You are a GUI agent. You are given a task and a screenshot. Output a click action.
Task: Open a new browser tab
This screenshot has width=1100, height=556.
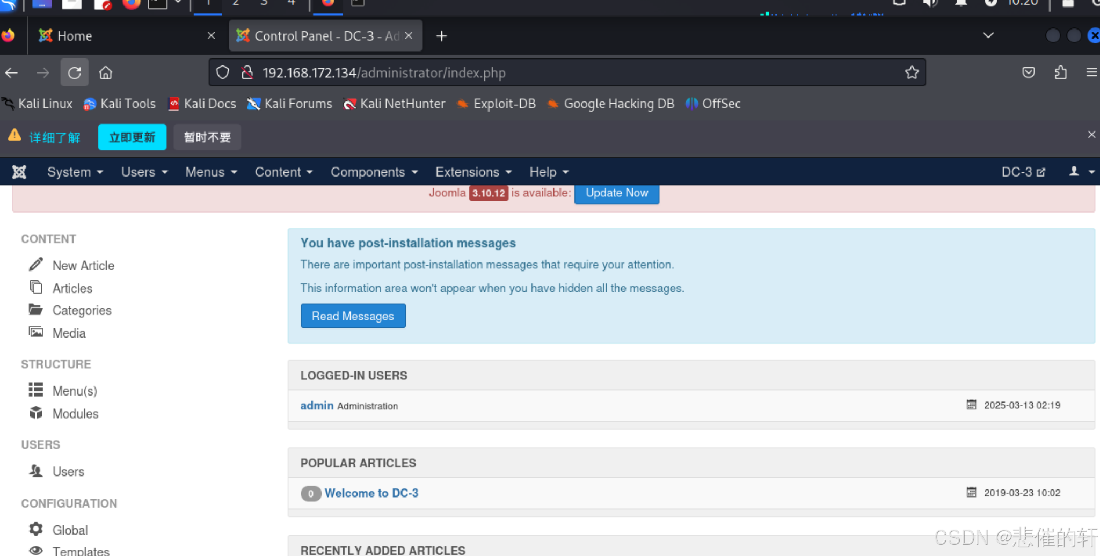click(x=441, y=36)
